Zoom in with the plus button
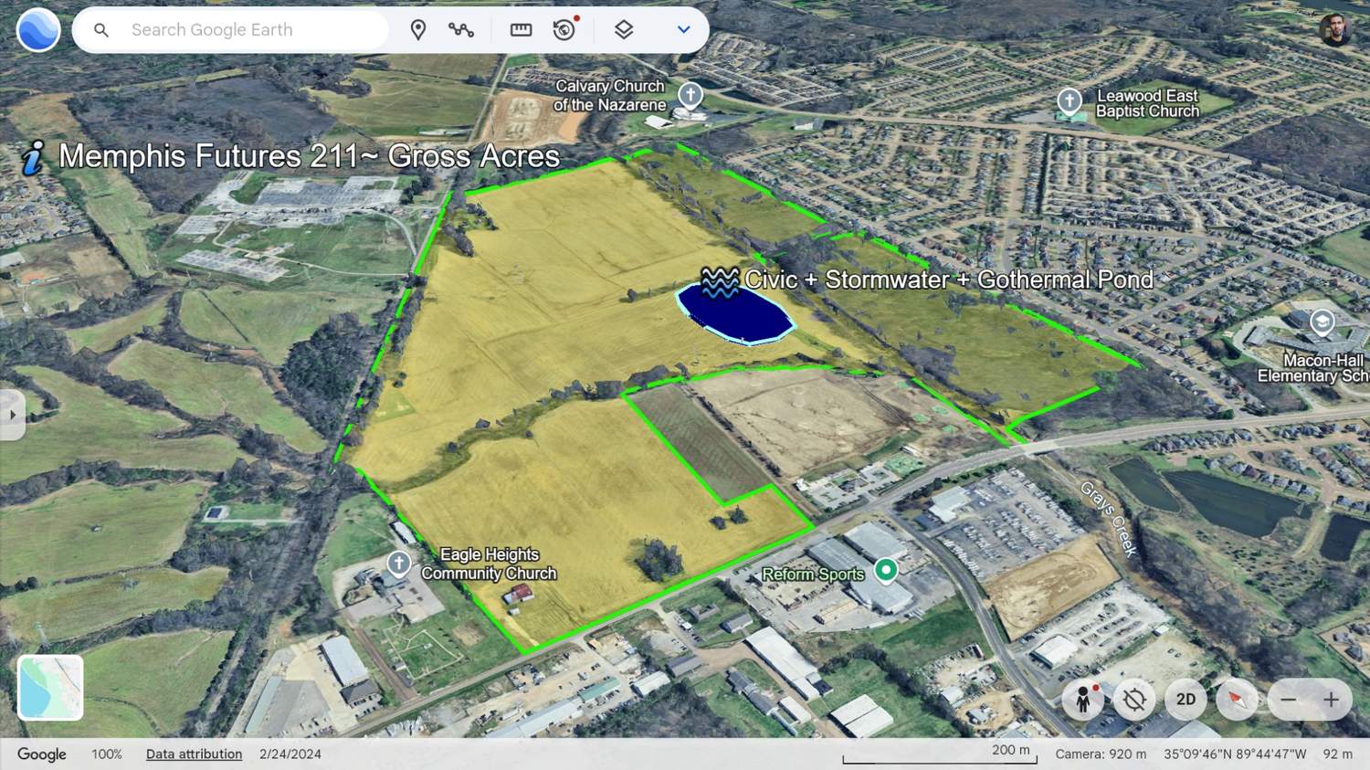1370x770 pixels. tap(1332, 700)
